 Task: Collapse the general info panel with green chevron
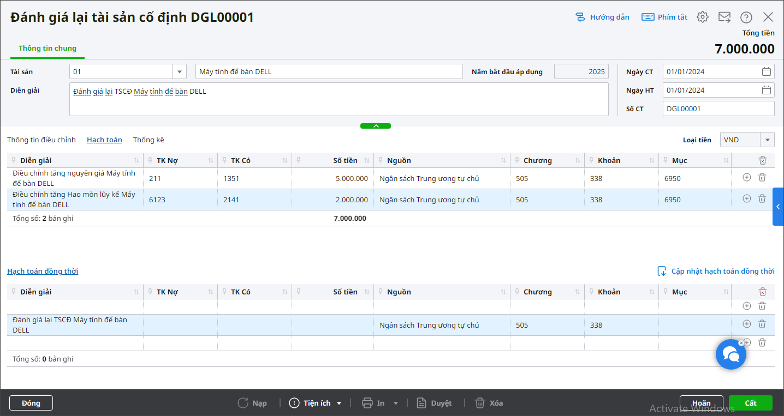[376, 126]
